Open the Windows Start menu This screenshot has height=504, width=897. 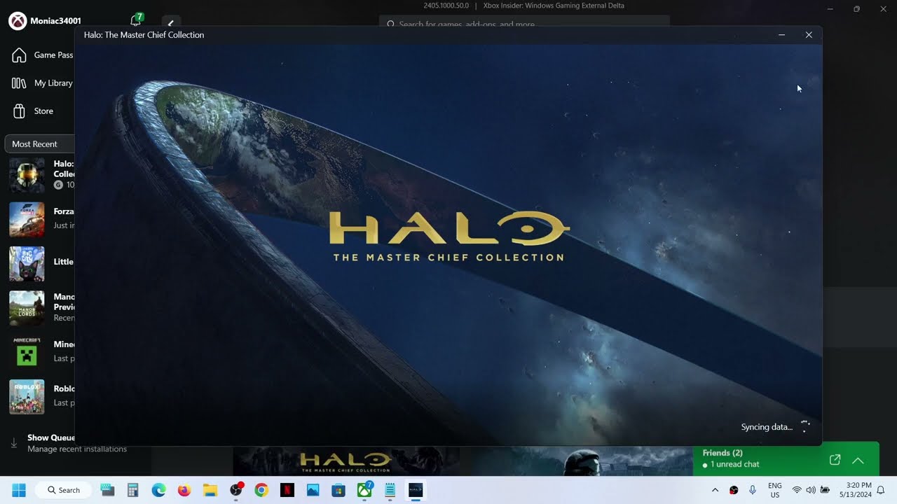coord(19,490)
